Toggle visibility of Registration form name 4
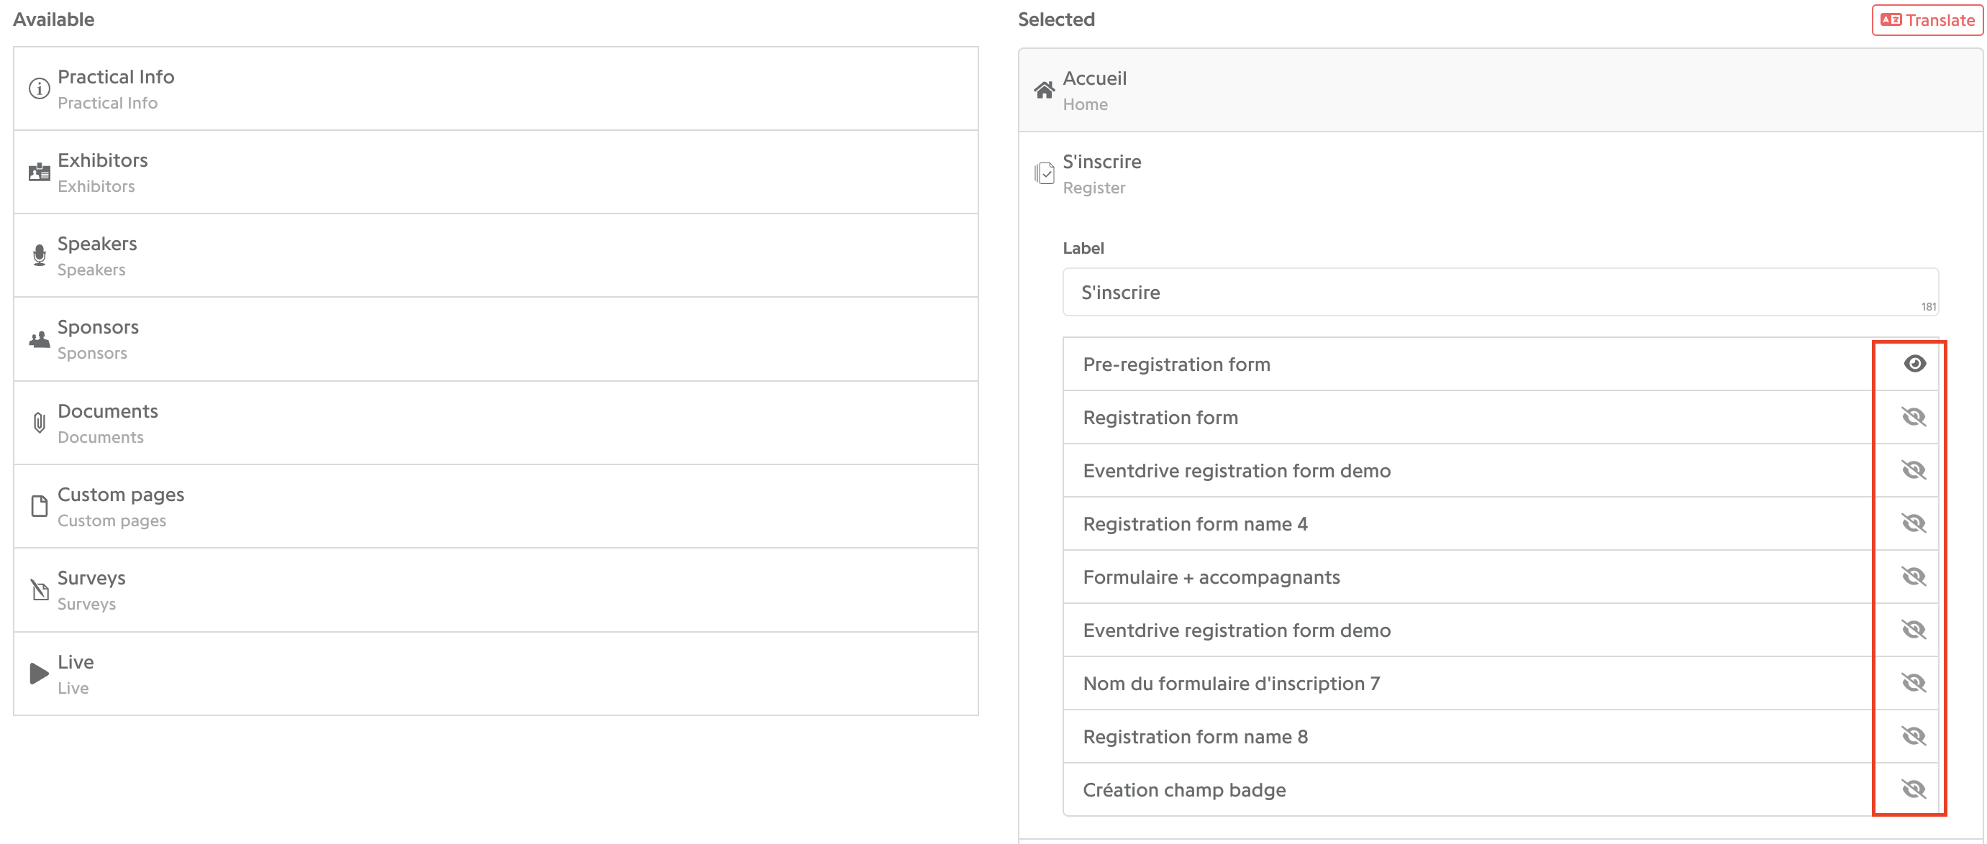Image resolution: width=1987 pixels, height=844 pixels. pyautogui.click(x=1914, y=523)
